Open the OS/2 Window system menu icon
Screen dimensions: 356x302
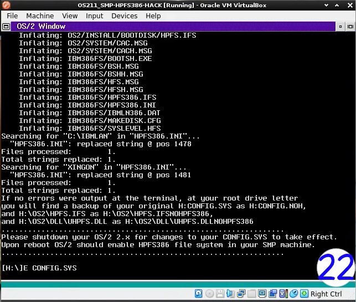point(6,27)
